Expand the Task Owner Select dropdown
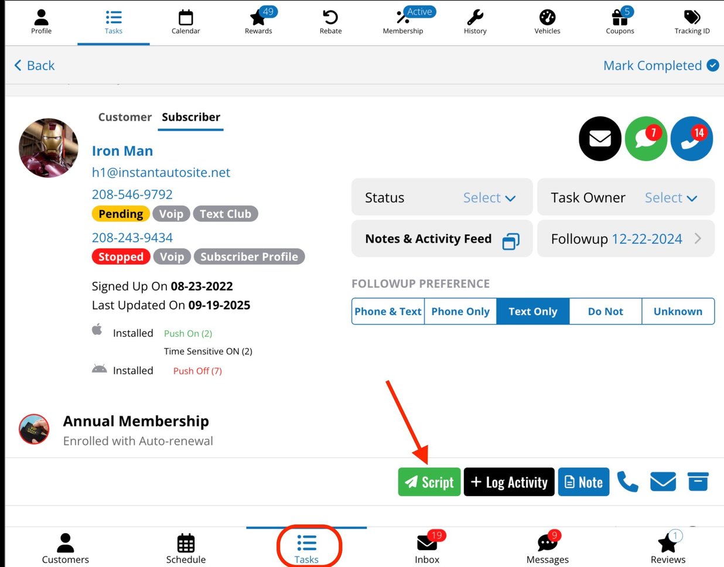Viewport: 724px width, 567px height. (671, 198)
